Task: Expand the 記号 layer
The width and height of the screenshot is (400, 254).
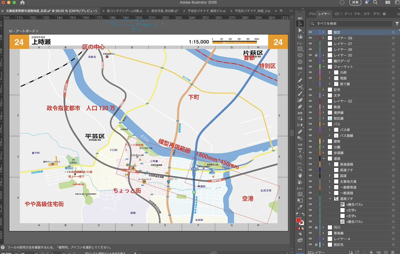Action: (323, 90)
